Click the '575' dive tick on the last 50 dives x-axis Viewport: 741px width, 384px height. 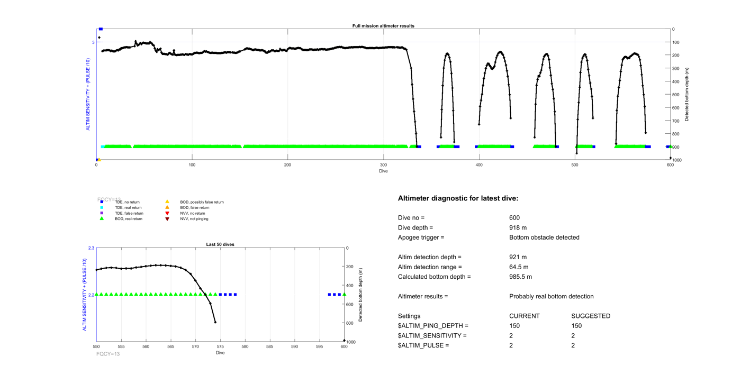pyautogui.click(x=220, y=347)
